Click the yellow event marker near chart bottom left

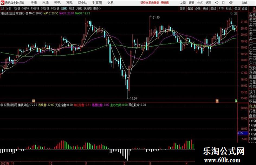pyautogui.click(x=34, y=101)
